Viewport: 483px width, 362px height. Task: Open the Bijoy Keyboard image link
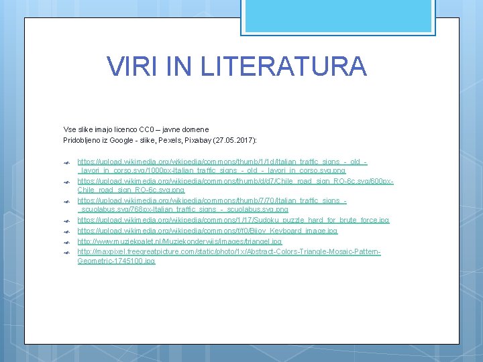pos(207,231)
